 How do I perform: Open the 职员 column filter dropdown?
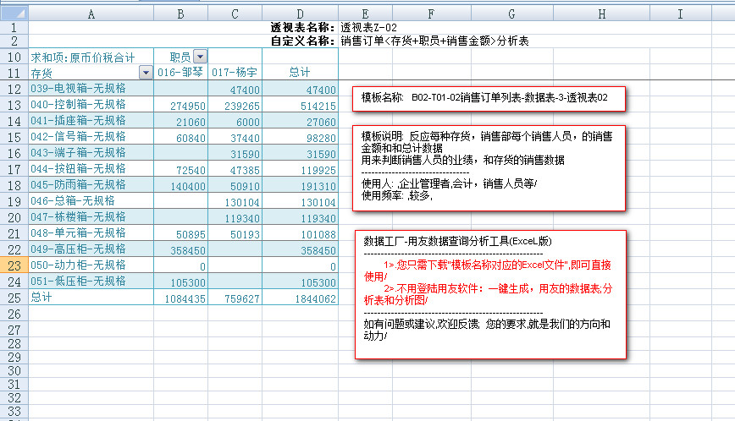pyautogui.click(x=200, y=57)
